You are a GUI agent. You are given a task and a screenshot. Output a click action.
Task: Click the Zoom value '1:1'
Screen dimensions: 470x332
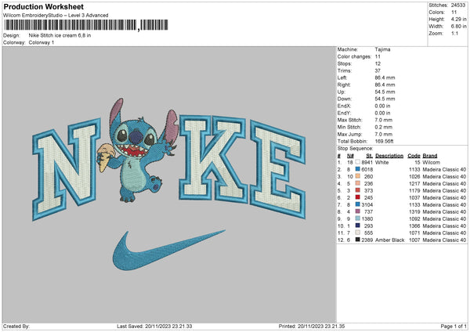point(454,33)
